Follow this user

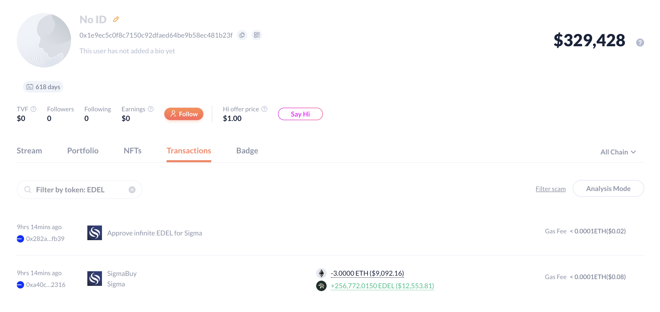pyautogui.click(x=184, y=114)
